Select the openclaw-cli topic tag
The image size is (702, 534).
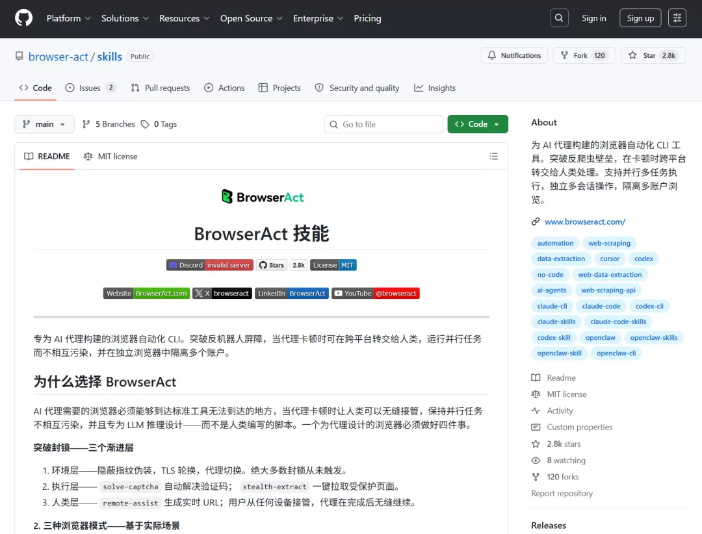(x=616, y=353)
